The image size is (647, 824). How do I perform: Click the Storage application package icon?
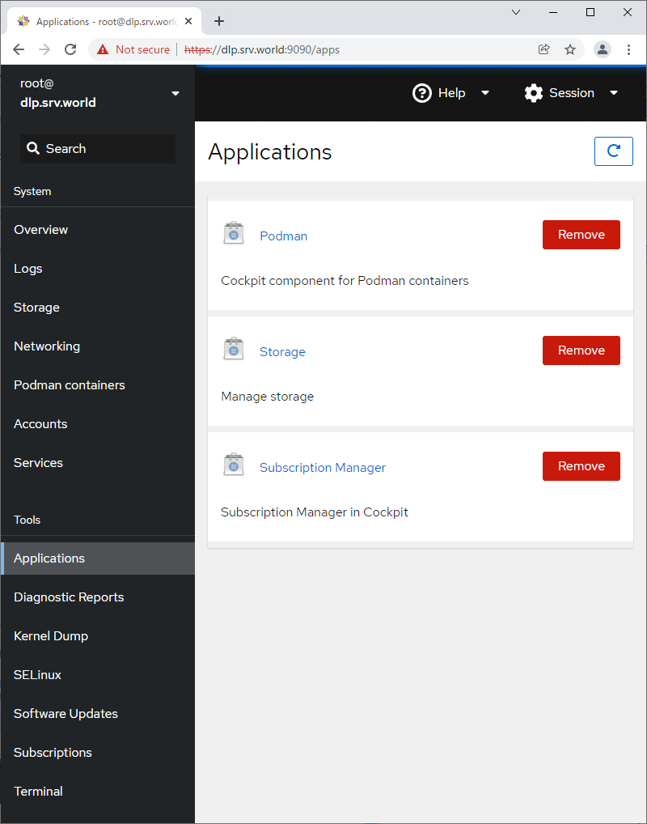coord(234,350)
